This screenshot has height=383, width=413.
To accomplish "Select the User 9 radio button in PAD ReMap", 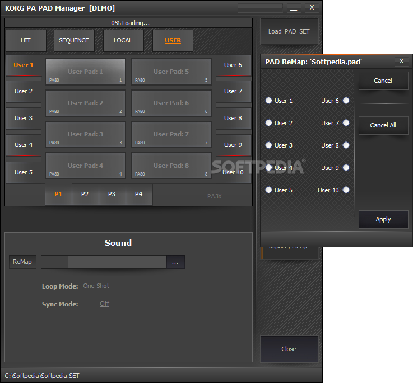I will coord(346,167).
